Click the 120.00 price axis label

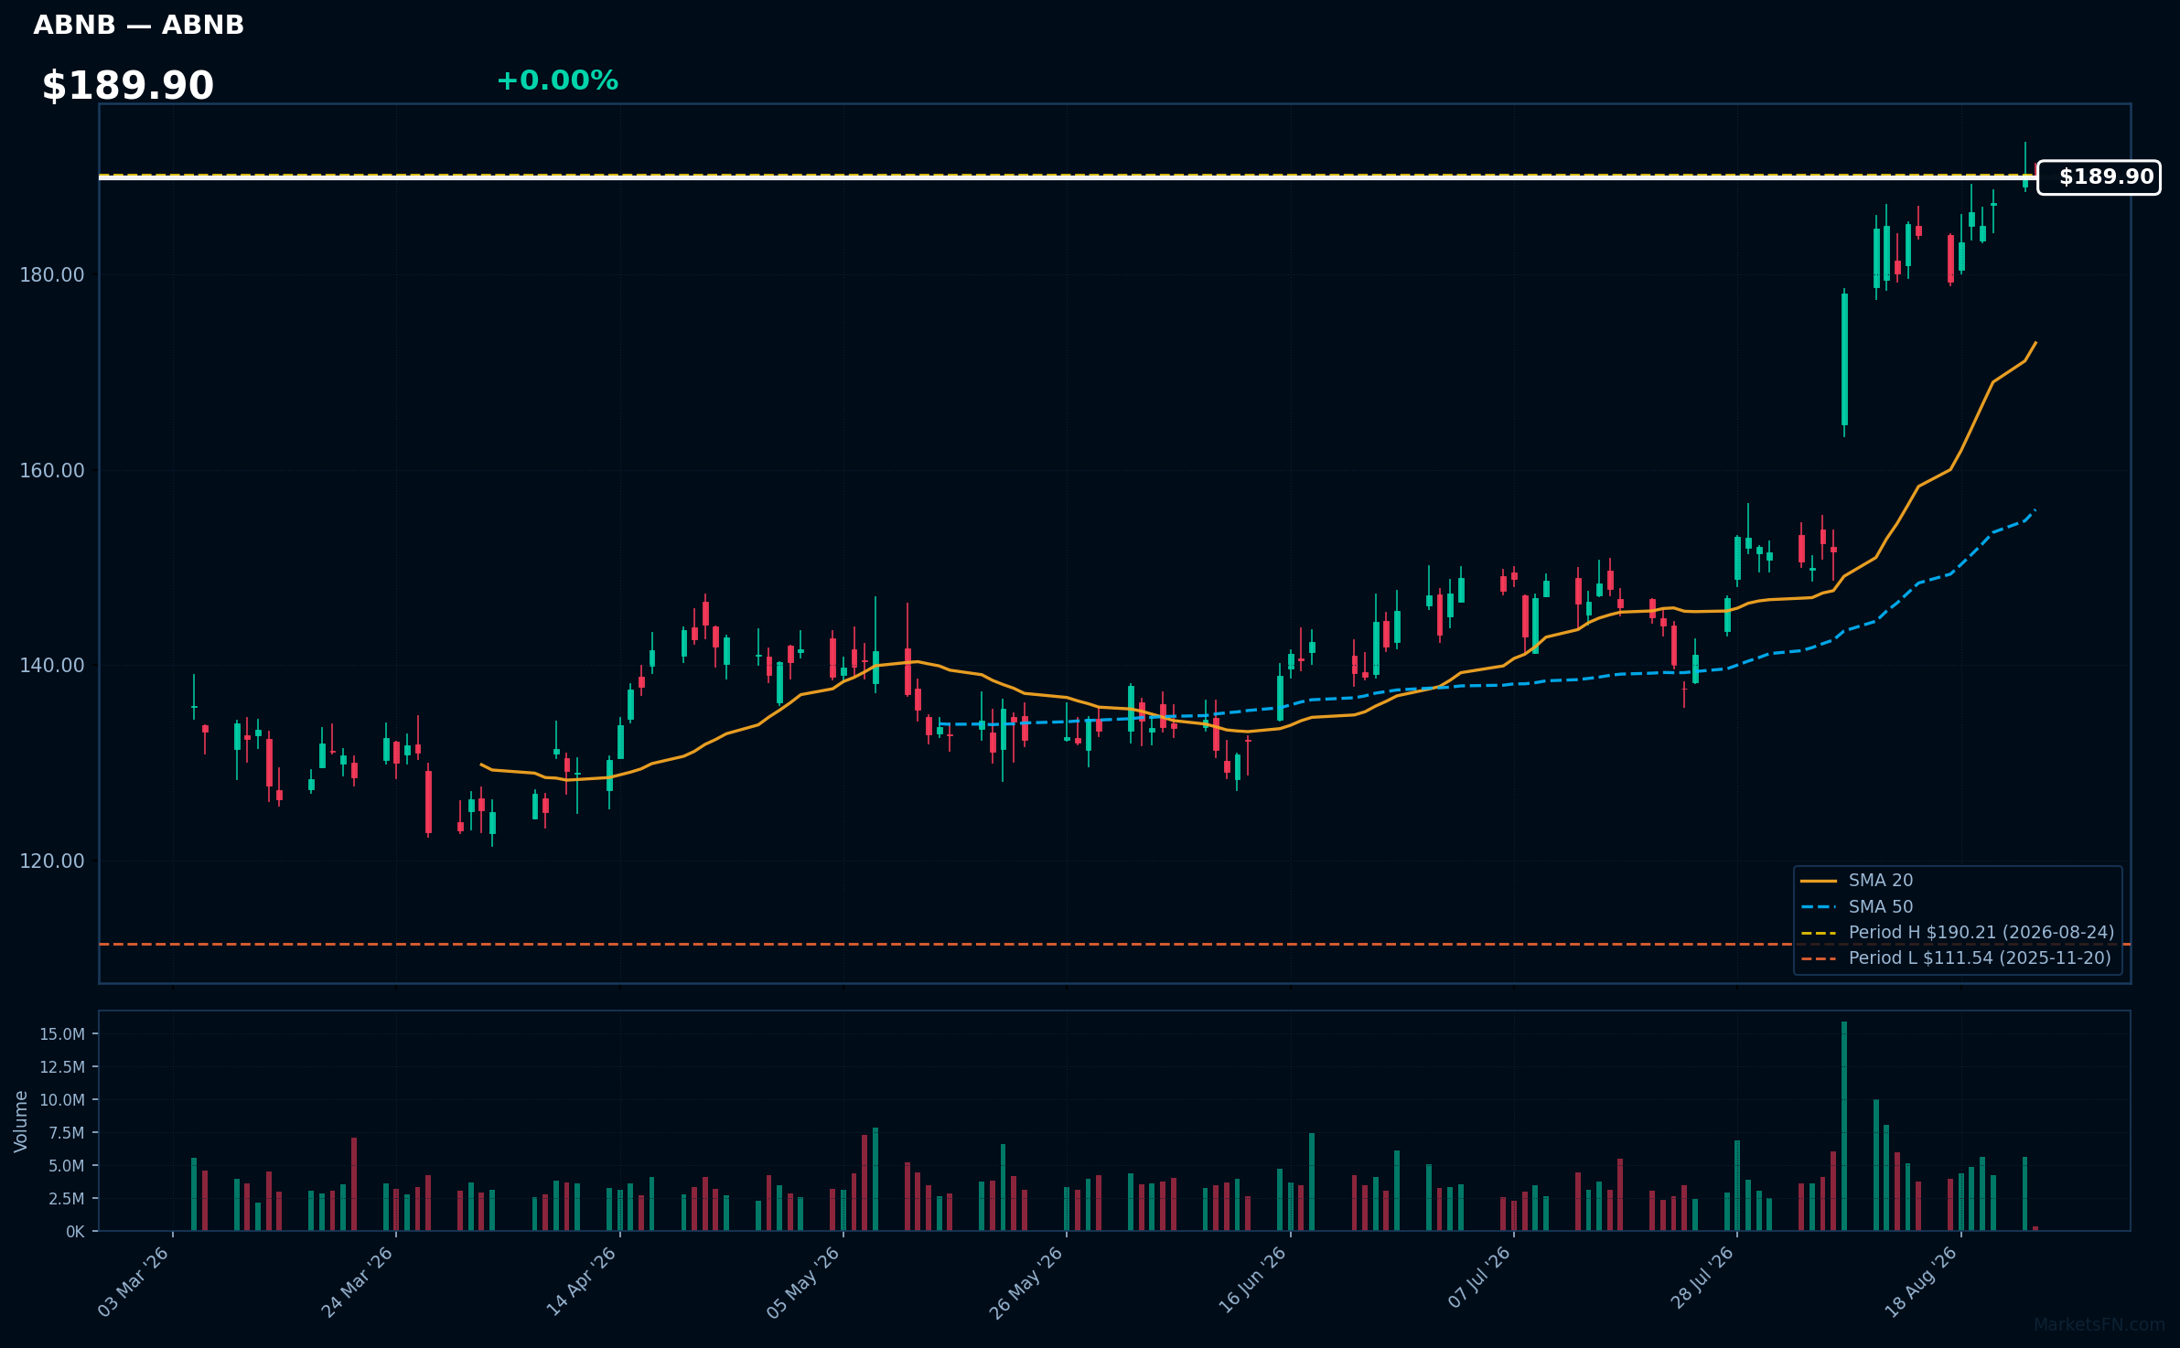52,861
